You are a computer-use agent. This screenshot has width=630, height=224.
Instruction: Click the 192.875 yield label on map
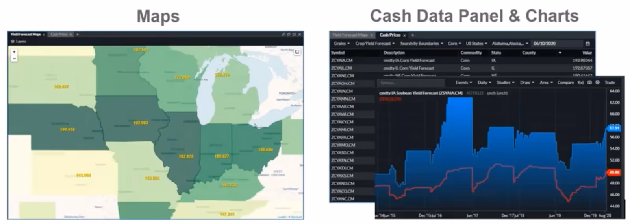[186, 156]
